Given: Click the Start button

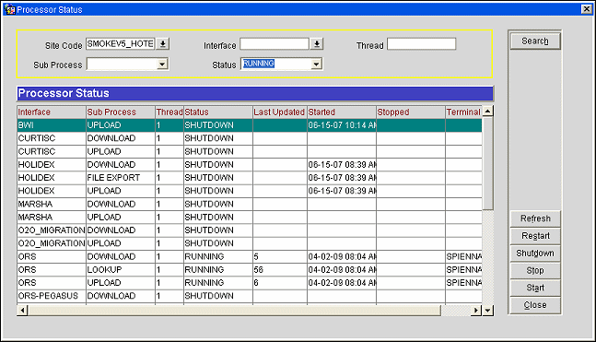Looking at the screenshot, I should point(535,288).
